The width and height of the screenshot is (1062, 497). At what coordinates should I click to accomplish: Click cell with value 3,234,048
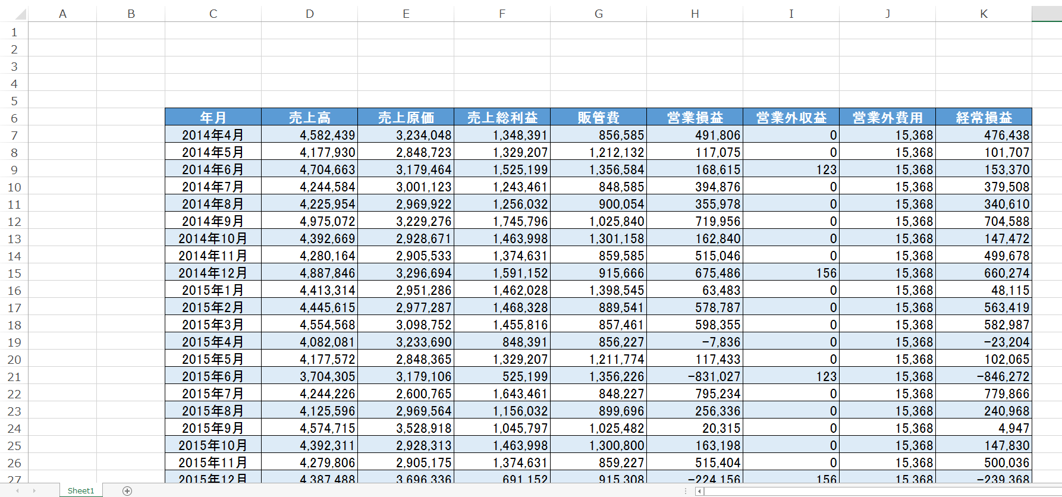click(x=406, y=135)
